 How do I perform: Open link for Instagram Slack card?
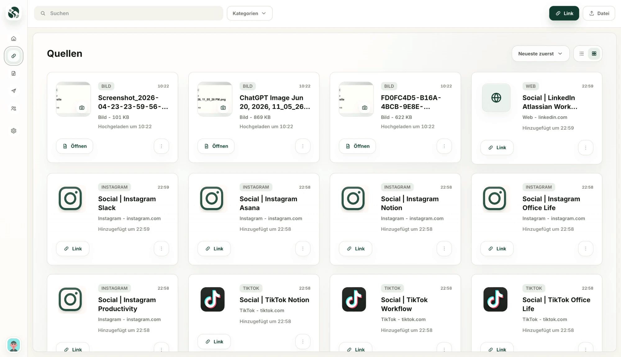[73, 249]
